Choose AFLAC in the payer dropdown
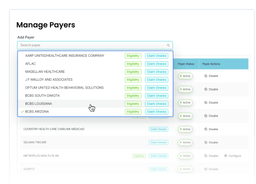The width and height of the screenshot is (256, 184). (95, 64)
